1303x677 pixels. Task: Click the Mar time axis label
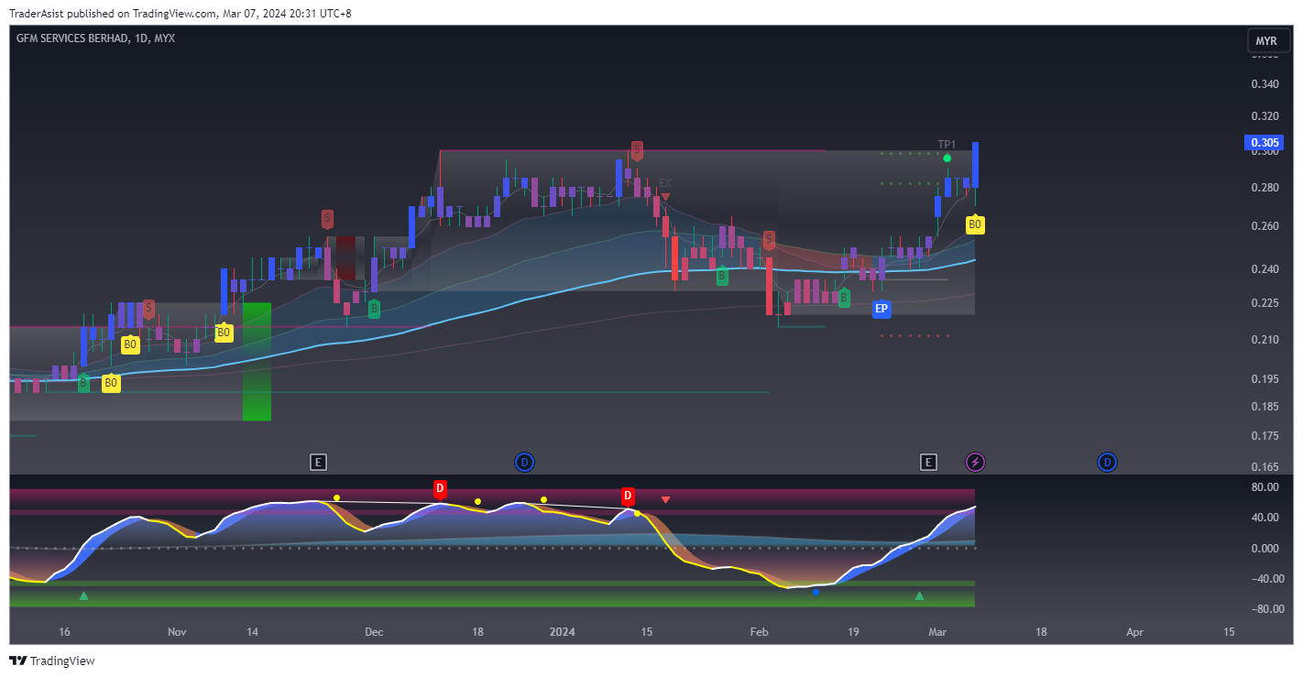pos(937,632)
